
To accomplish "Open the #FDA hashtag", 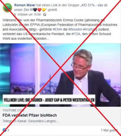I will (76, 34).
